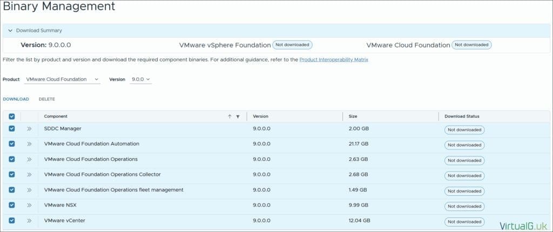Uncheck the VMware NSX checkbox
The image size is (553, 232).
[12, 206]
